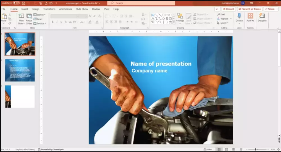Select slide 3 thumbnail in panel
Screen dimensions: 281x152
point(20,96)
